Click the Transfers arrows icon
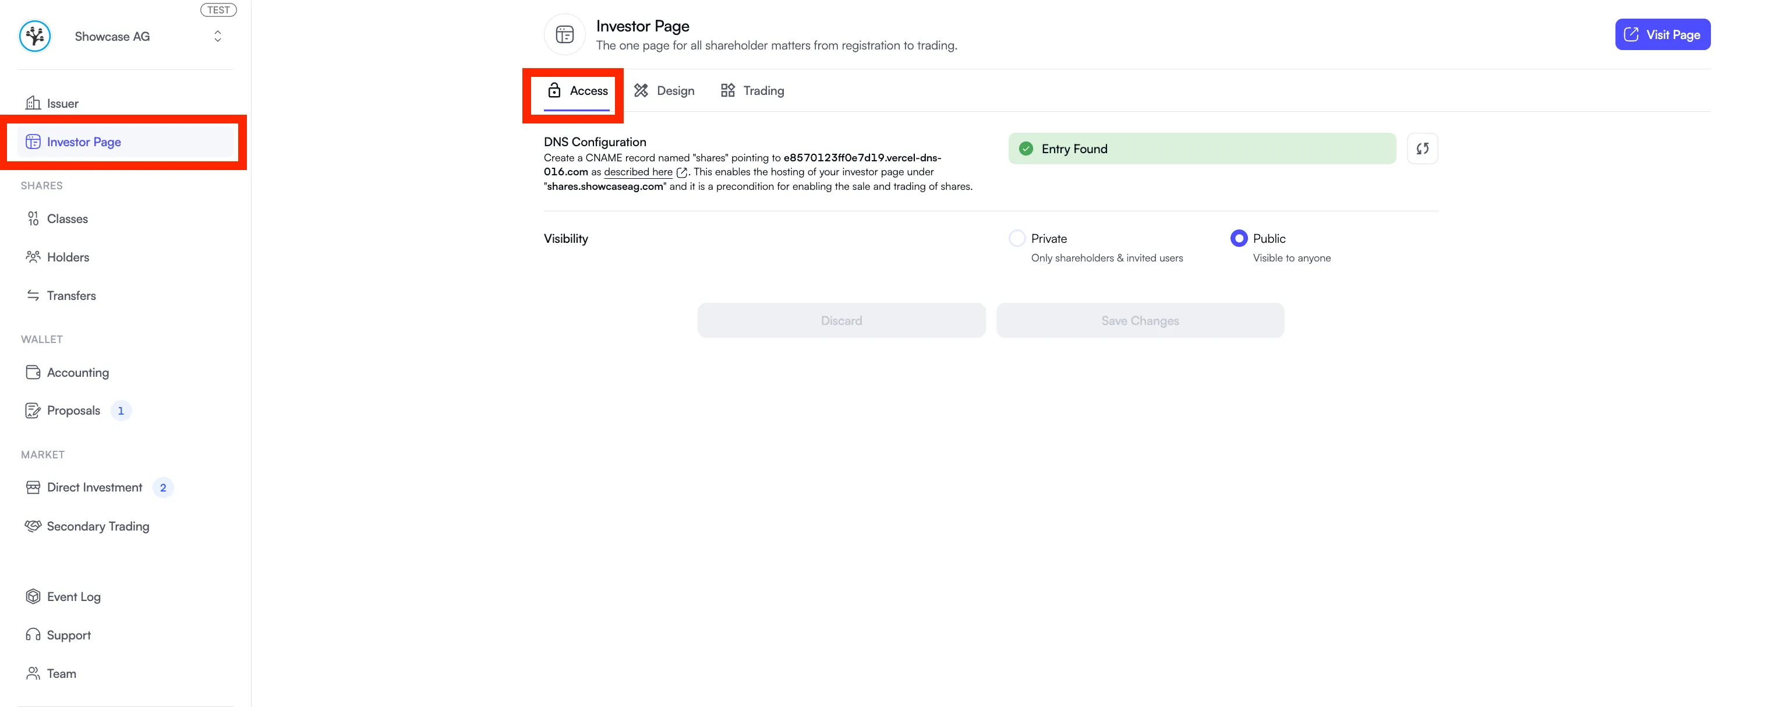Viewport: 1775px width, 707px height. 34,295
